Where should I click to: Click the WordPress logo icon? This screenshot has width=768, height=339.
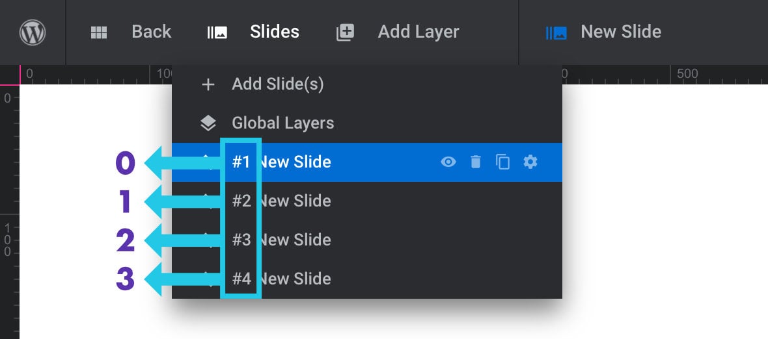(x=33, y=32)
